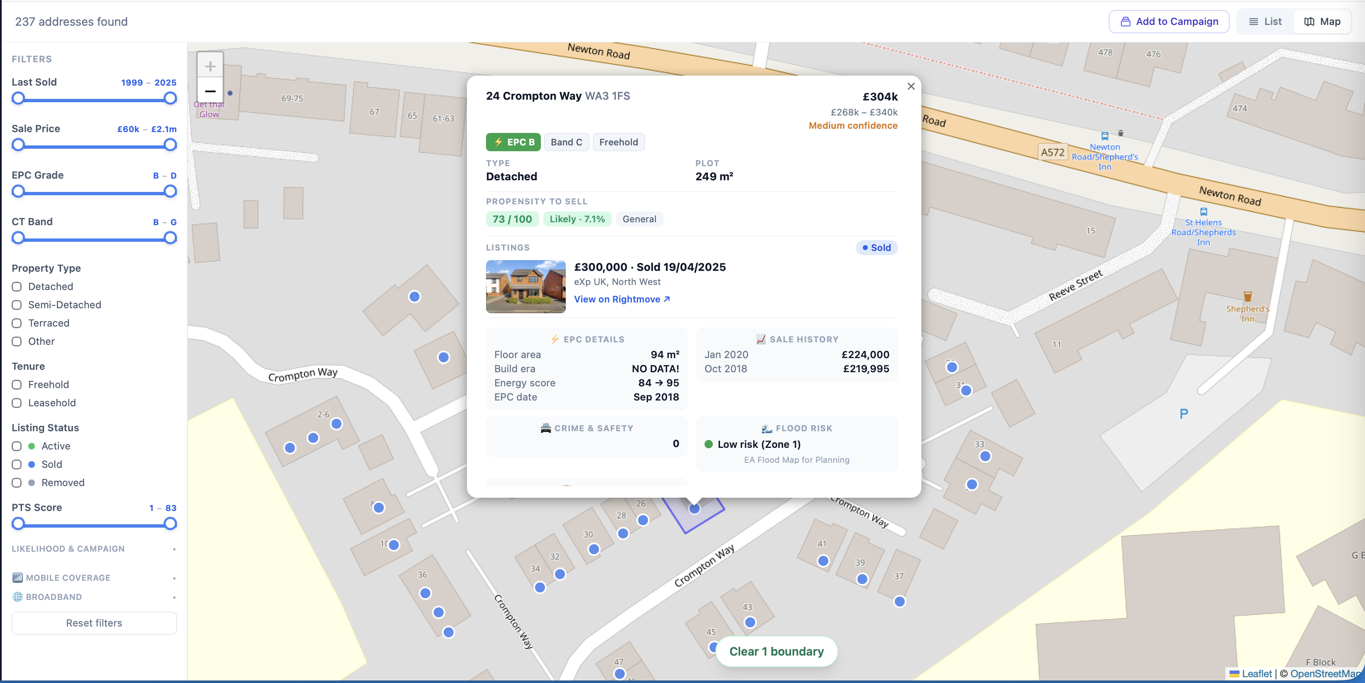Viewport: 1365px width, 683px height.
Task: Click the Sale Price slider right handle
Action: [170, 145]
